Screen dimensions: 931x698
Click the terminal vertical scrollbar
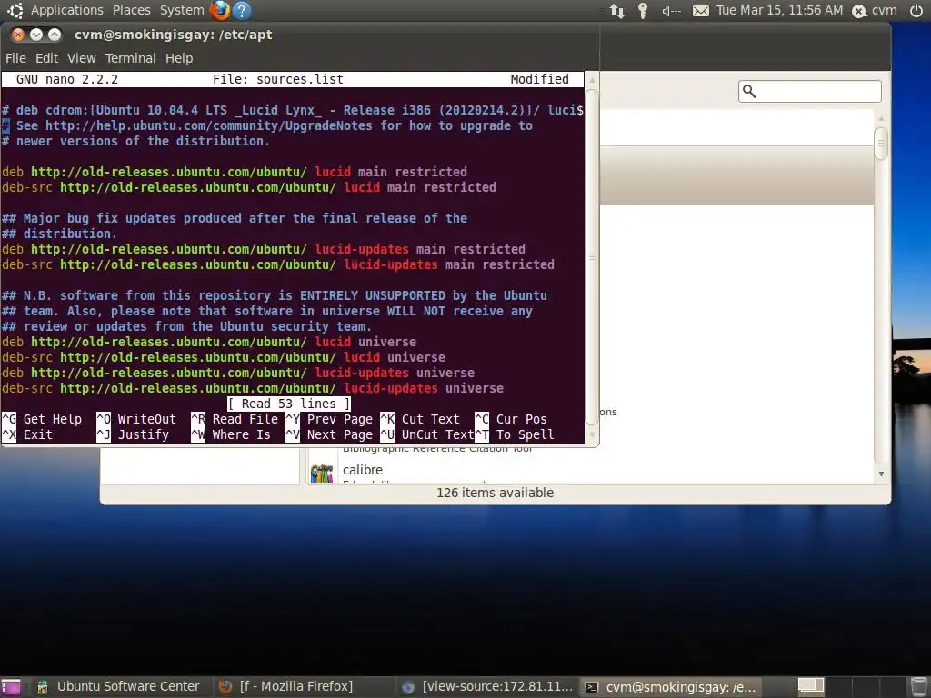coord(591,257)
